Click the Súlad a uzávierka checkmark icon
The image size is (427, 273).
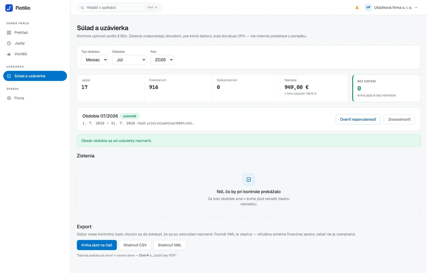tap(9, 76)
